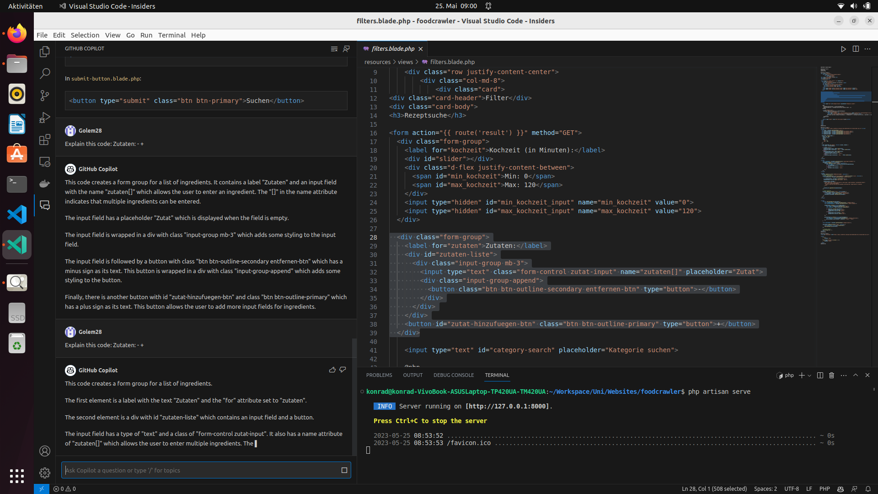Give thumbs up on the Copilot response
The height and width of the screenshot is (494, 878).
point(332,370)
